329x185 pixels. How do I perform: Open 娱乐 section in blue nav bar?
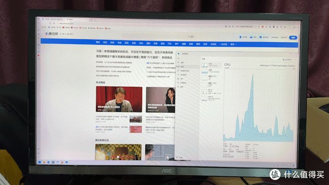(x=127, y=43)
